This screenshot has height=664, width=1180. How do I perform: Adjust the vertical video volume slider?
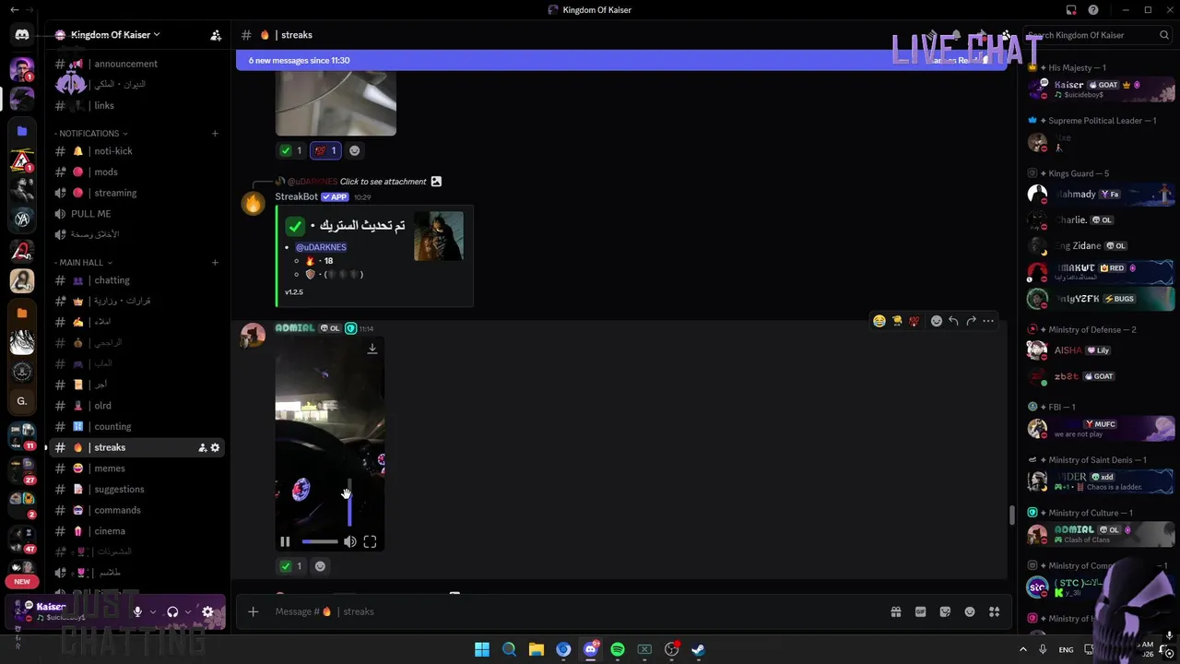[x=349, y=503]
